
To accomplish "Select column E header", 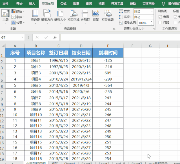I will pyautogui.click(x=108, y=46).
